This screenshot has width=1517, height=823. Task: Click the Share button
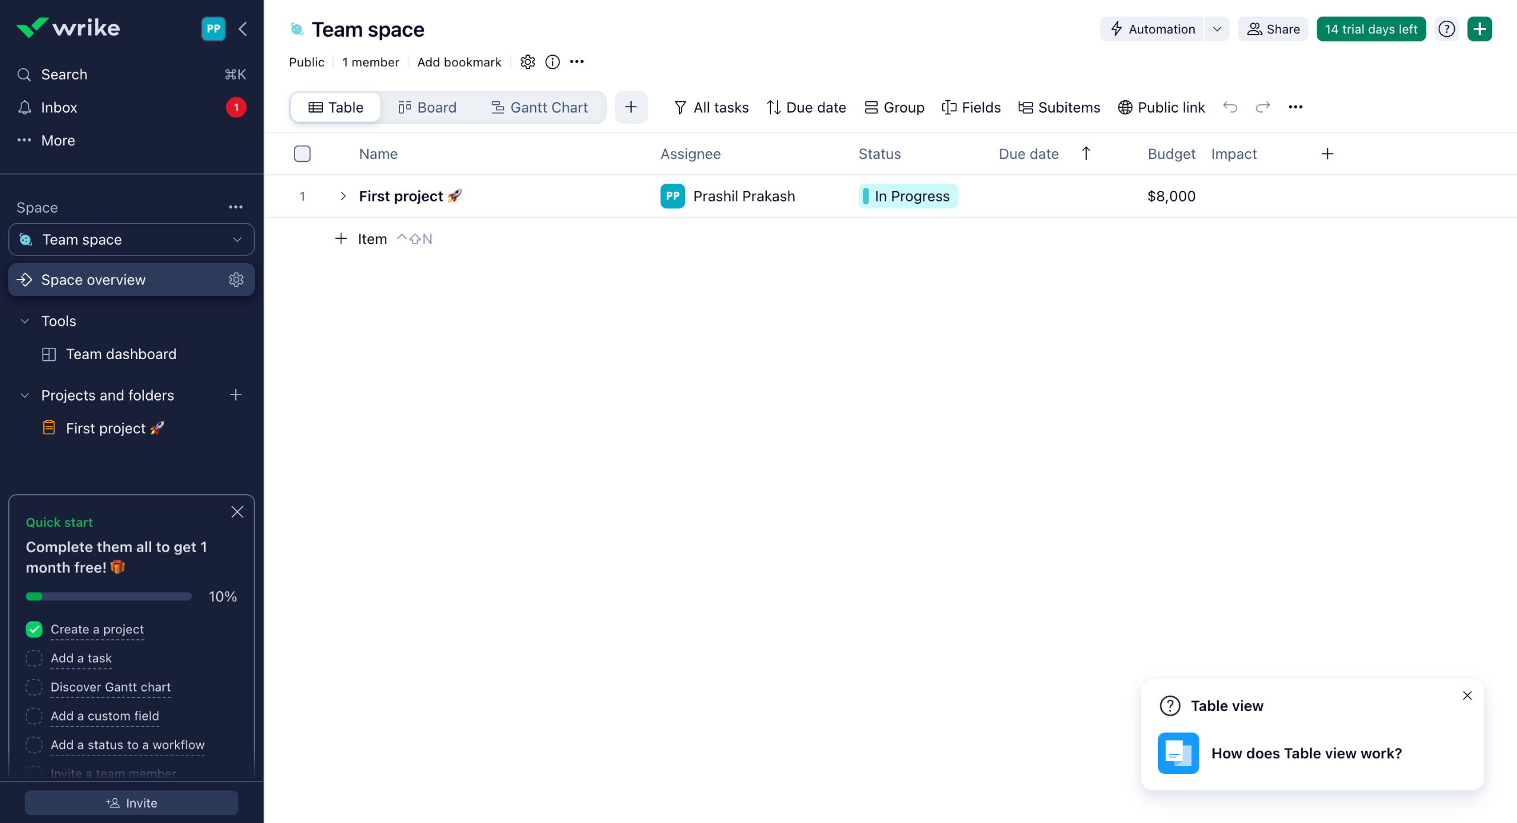(x=1273, y=29)
